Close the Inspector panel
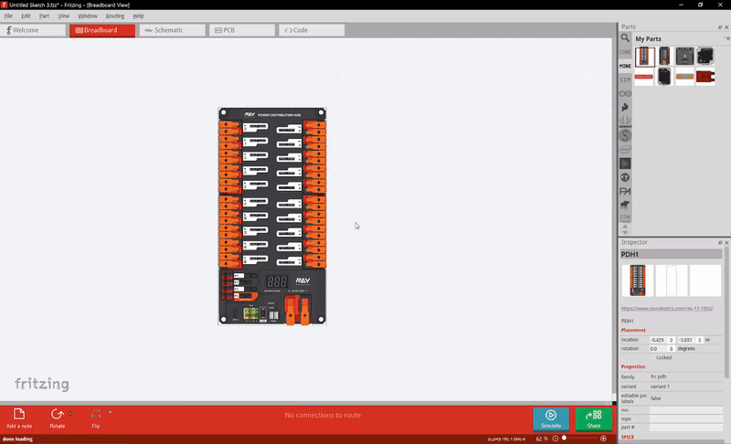This screenshot has height=444, width=731. (x=726, y=242)
